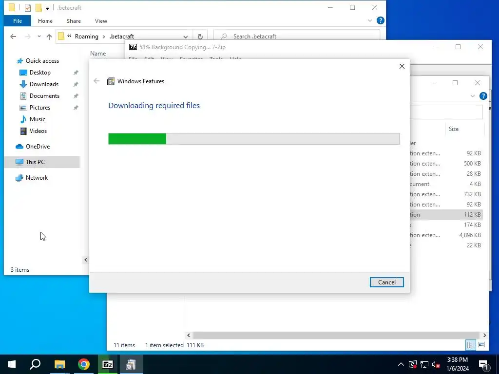Expand the ribbon in back Explorer window

[x=473, y=96]
